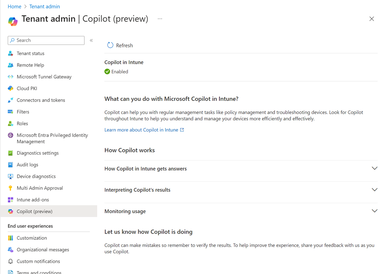The image size is (380, 274).
Task: Expand the Monitoring usage section
Action: pyautogui.click(x=374, y=211)
